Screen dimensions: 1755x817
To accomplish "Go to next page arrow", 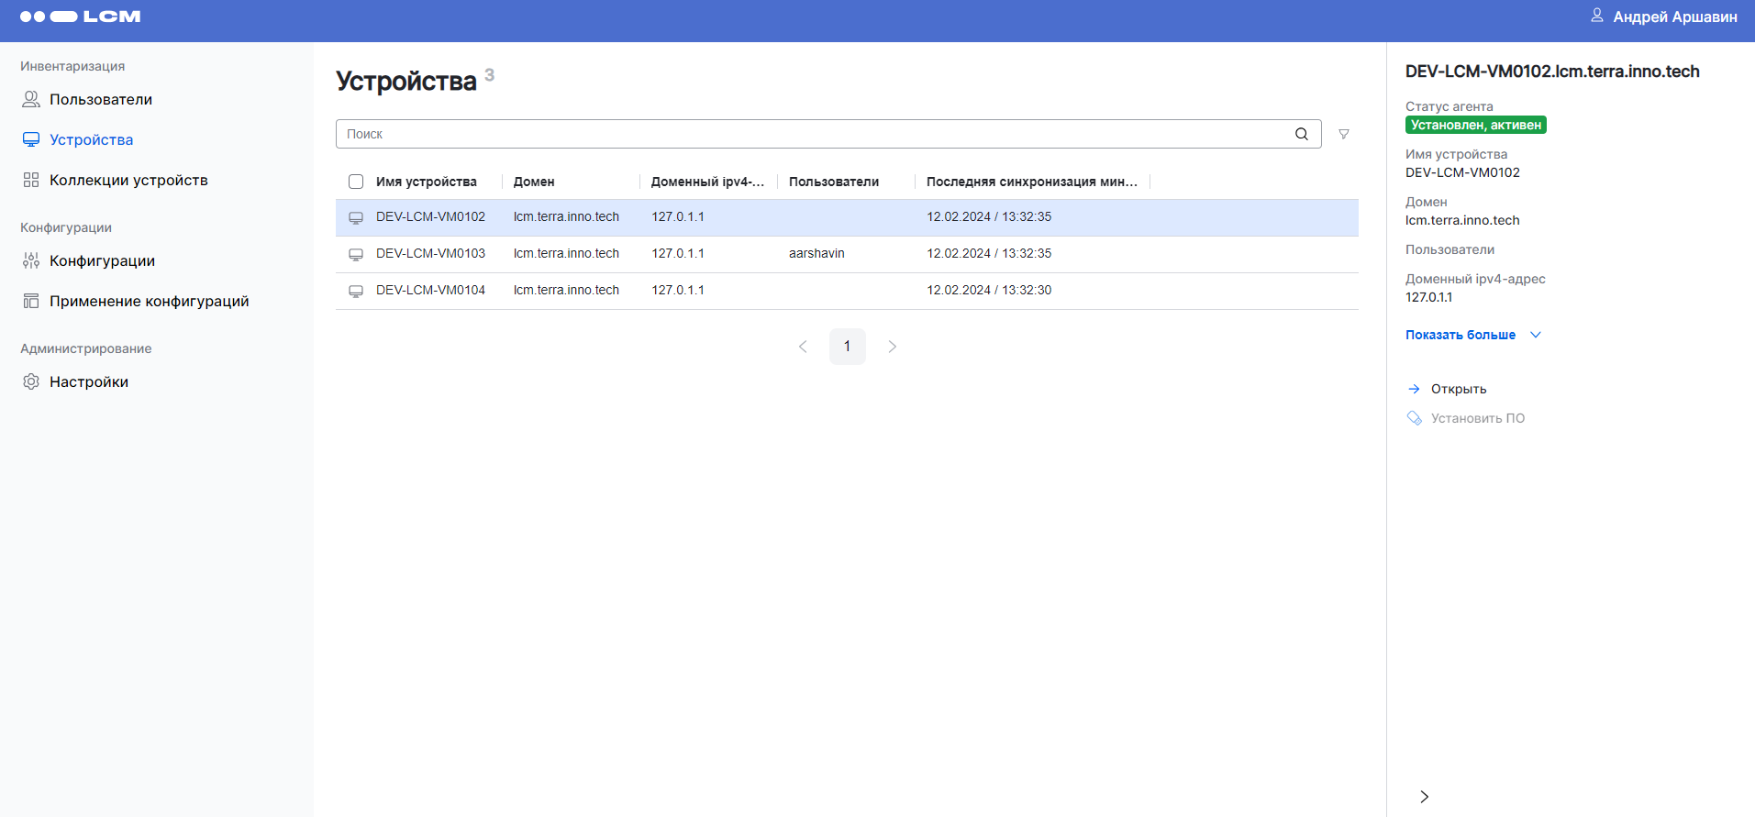I will (x=892, y=347).
